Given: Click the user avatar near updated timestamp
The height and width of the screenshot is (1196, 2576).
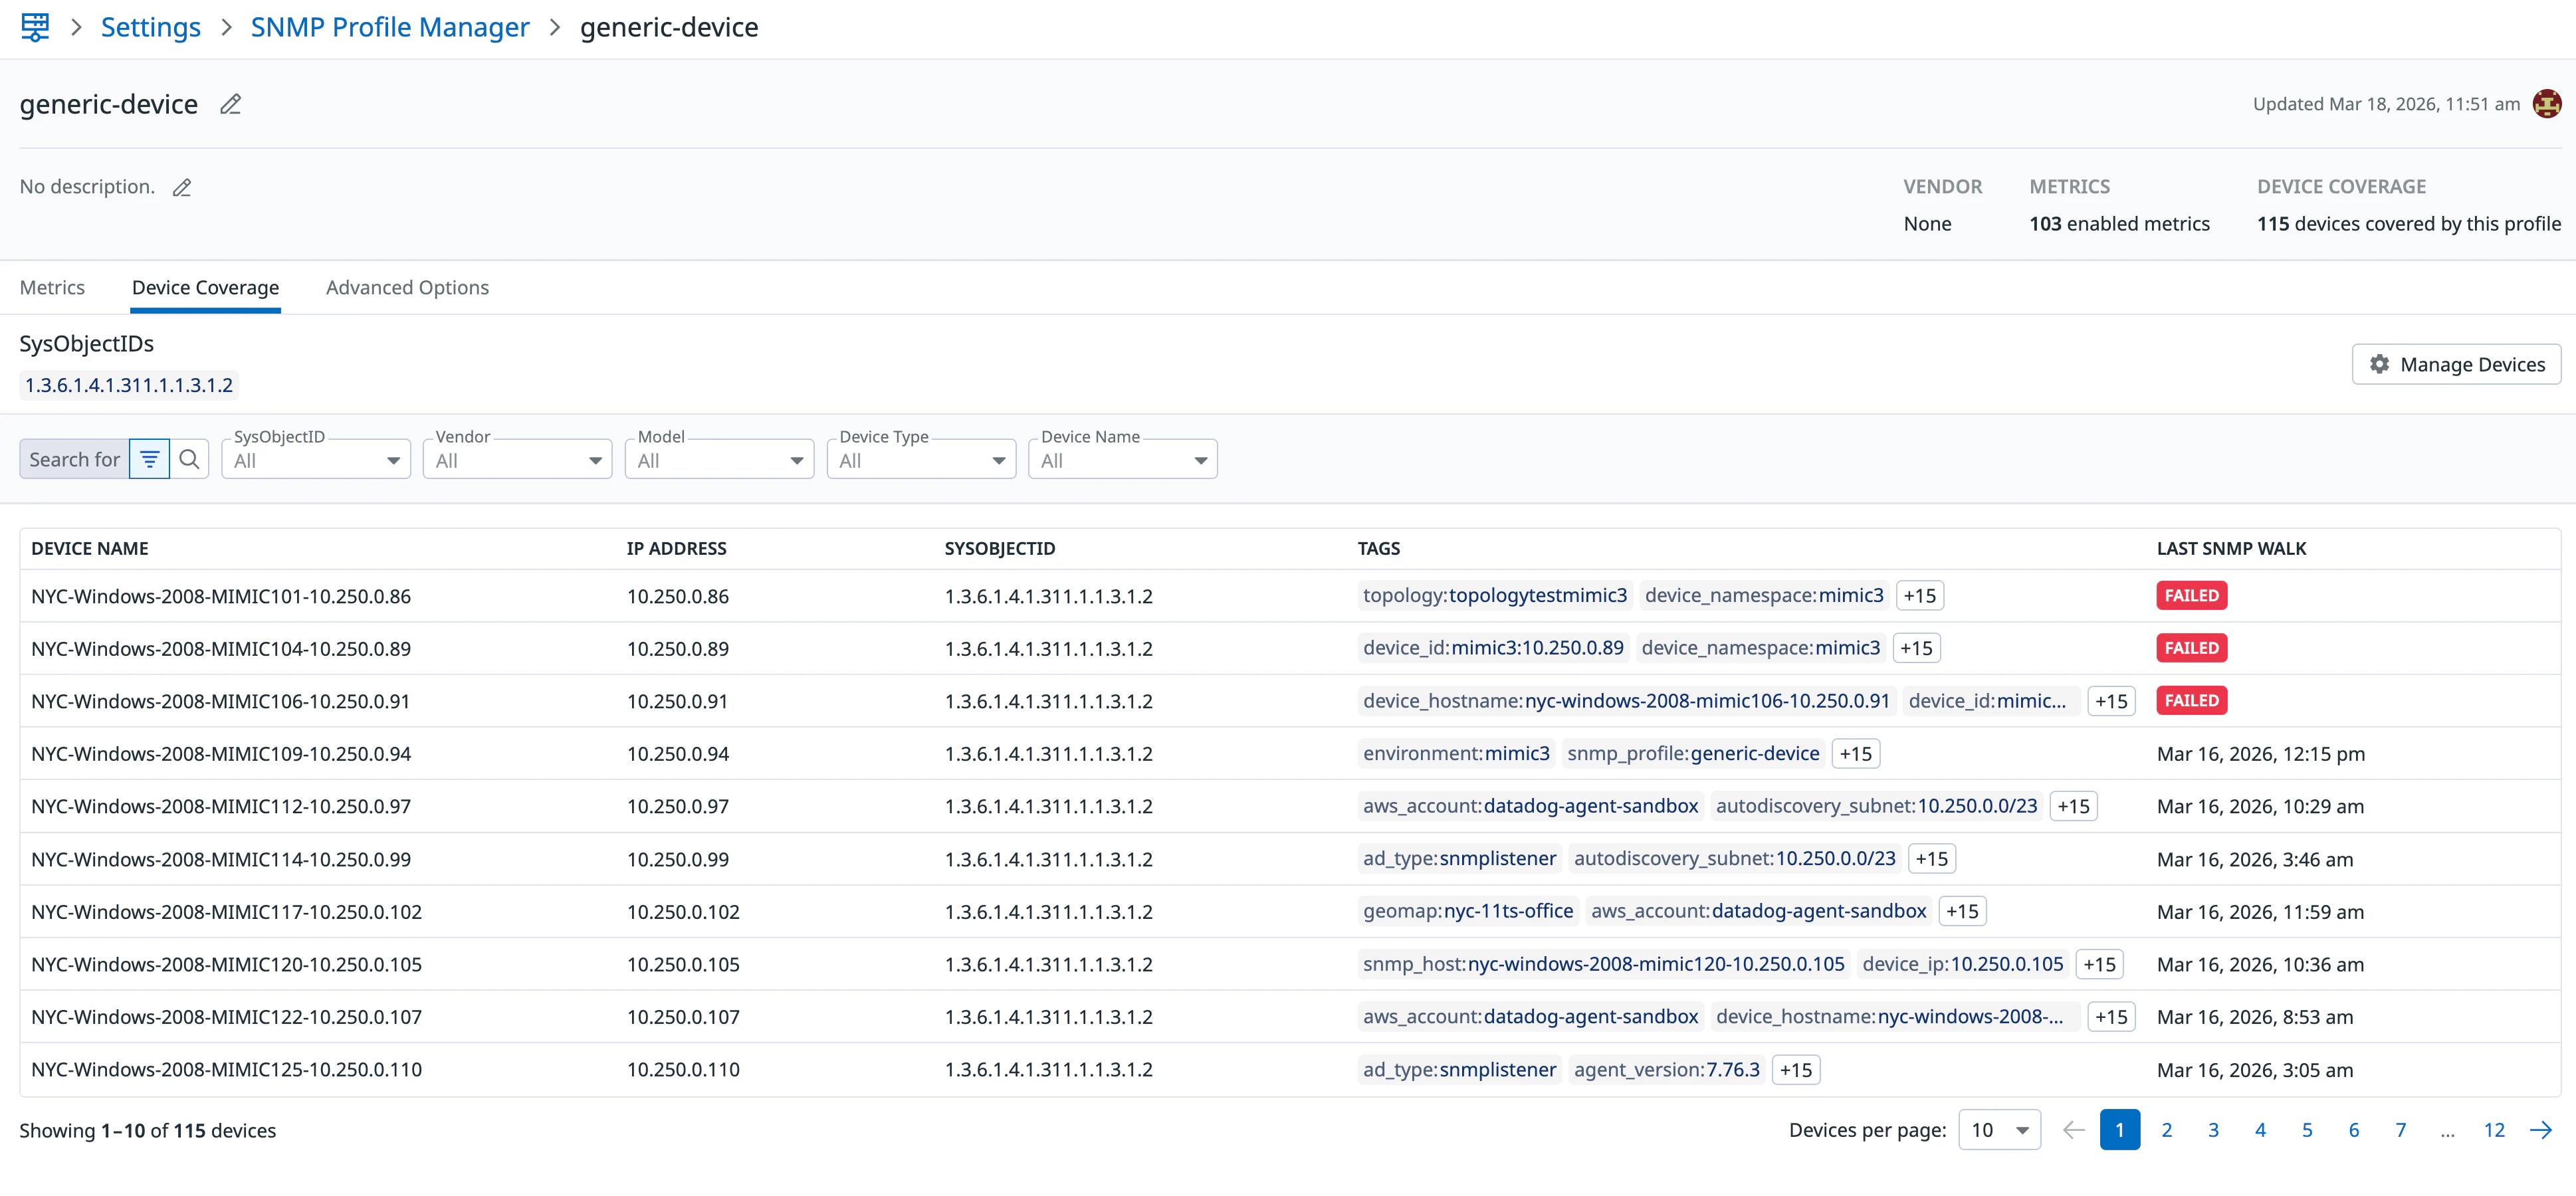Looking at the screenshot, I should pos(2546,104).
